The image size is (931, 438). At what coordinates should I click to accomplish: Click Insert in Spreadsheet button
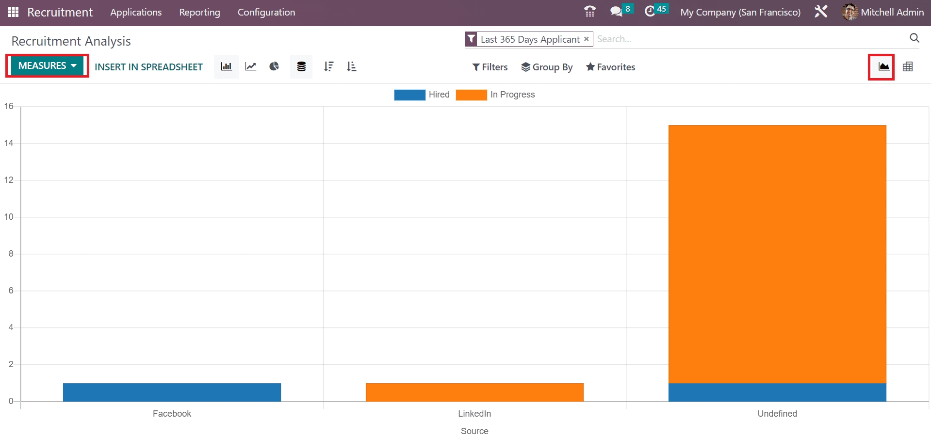(148, 67)
